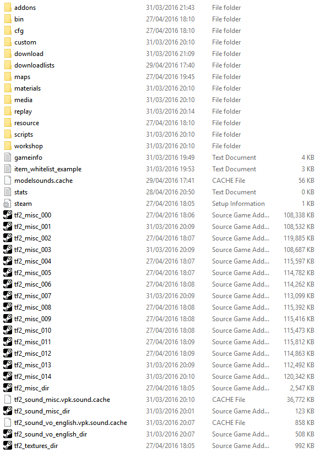This screenshot has width=333, height=459.
Task: Select the 36,772 KB size value
Action: coord(301,400)
